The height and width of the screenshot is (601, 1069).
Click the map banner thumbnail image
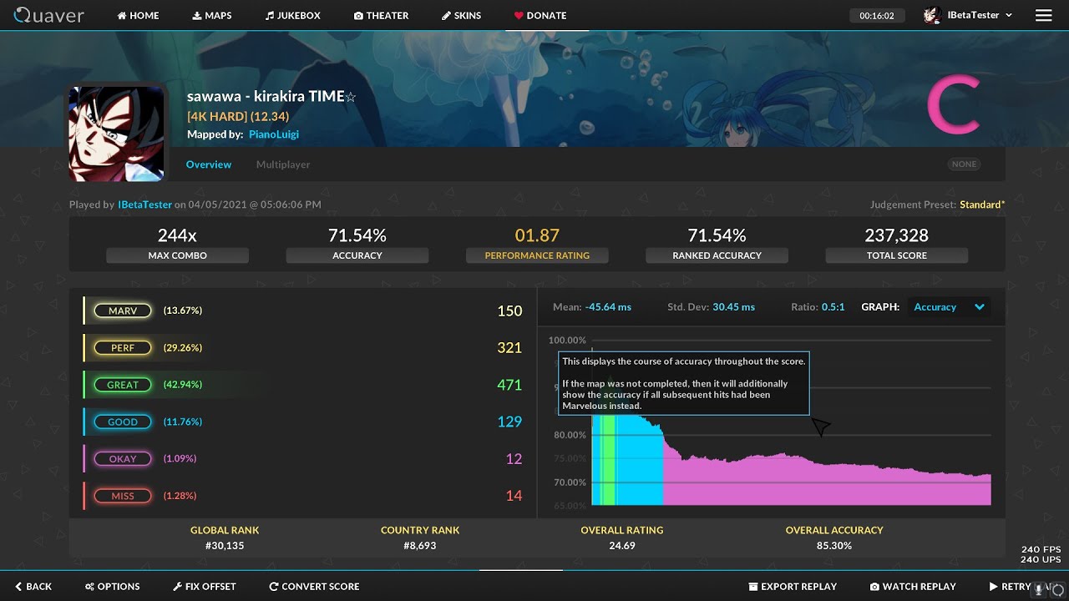[x=116, y=134]
